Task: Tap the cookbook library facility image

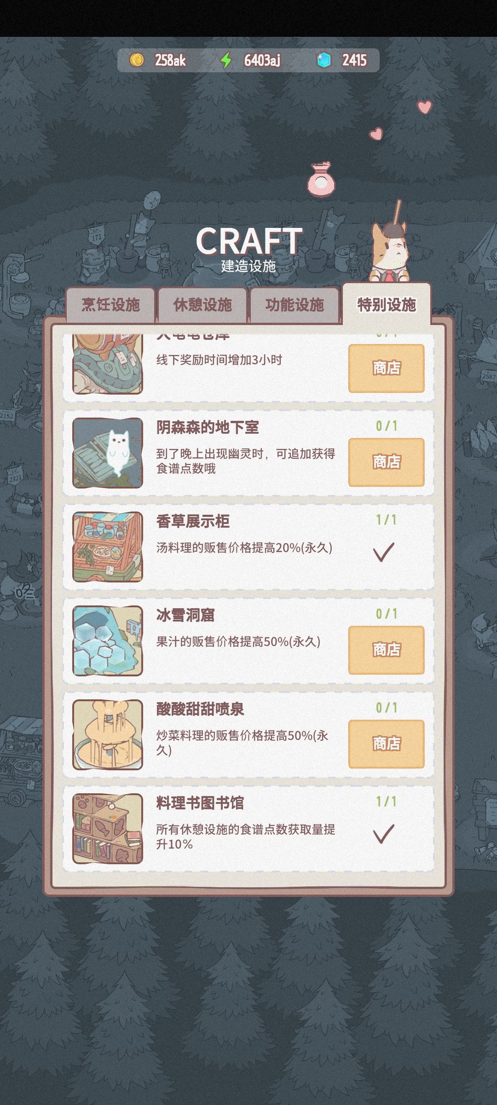Action: pos(108,829)
